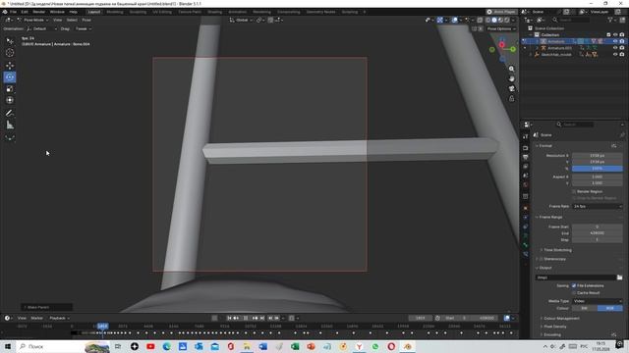Toggle camera view icon in viewport
The width and height of the screenshot is (629, 353).
(511, 88)
